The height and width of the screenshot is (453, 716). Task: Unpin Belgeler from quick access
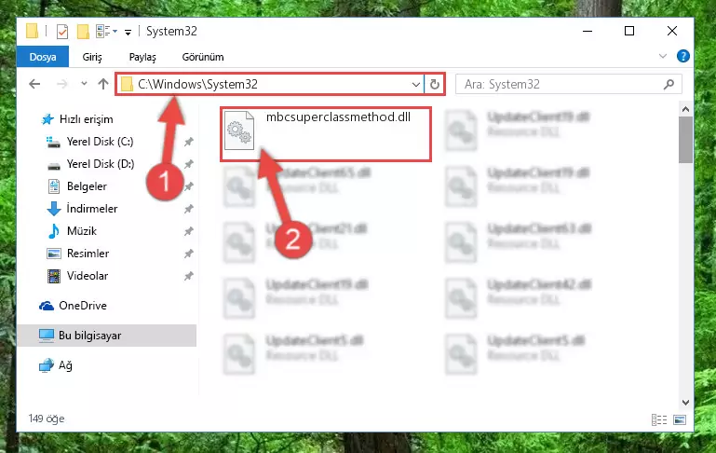coord(189,186)
